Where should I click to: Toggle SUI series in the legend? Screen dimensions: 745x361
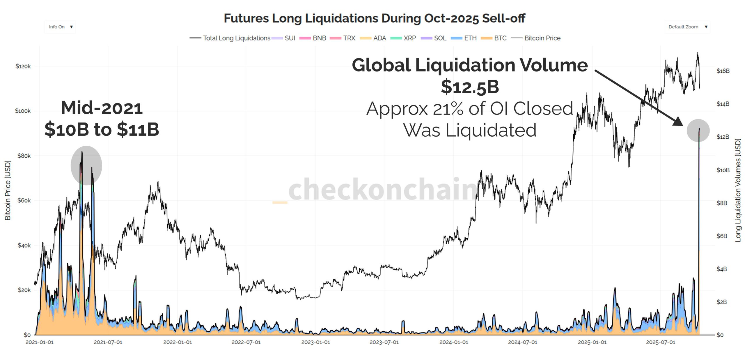click(283, 38)
